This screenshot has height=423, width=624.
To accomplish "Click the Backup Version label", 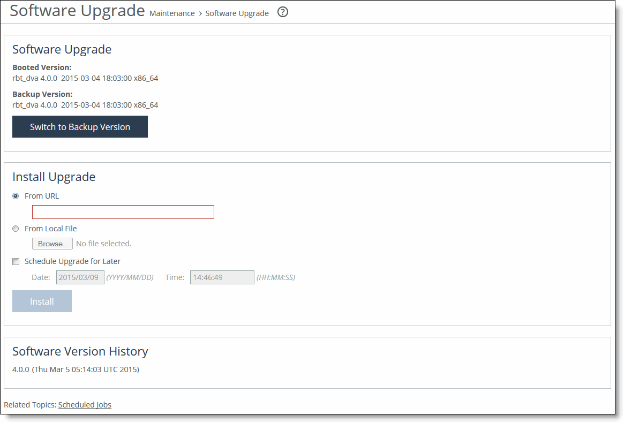I will click(x=42, y=94).
